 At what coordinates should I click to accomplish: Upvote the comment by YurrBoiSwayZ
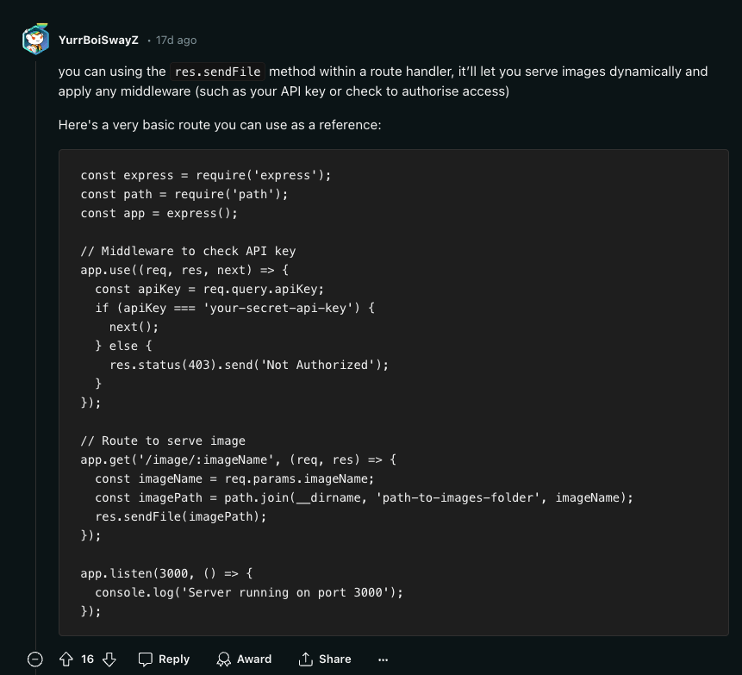point(65,659)
